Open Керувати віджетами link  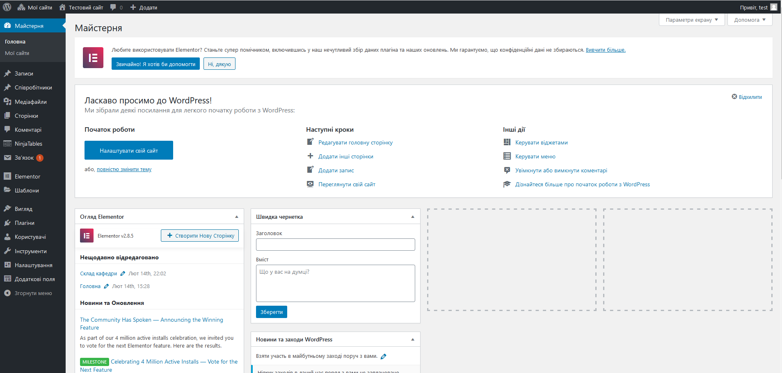[x=542, y=142]
